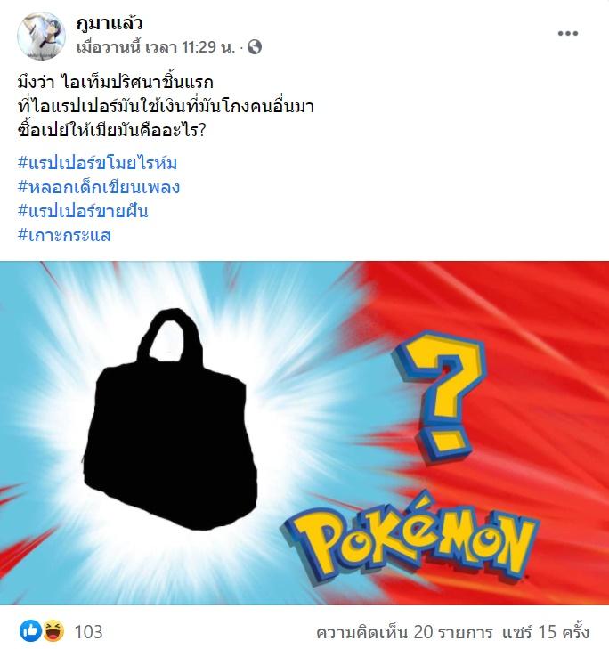Screen dimensions: 609x649
Task: Open hashtag #แรปเปอร์ขโมยไรห์ม
Action: (x=97, y=163)
